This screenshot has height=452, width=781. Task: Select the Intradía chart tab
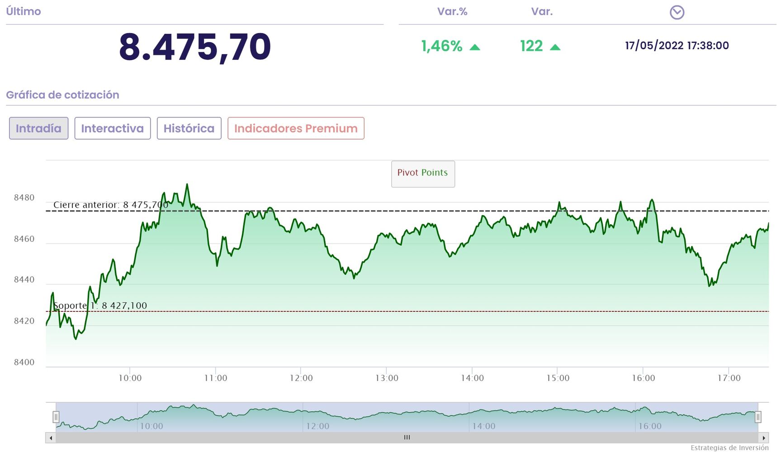click(38, 128)
